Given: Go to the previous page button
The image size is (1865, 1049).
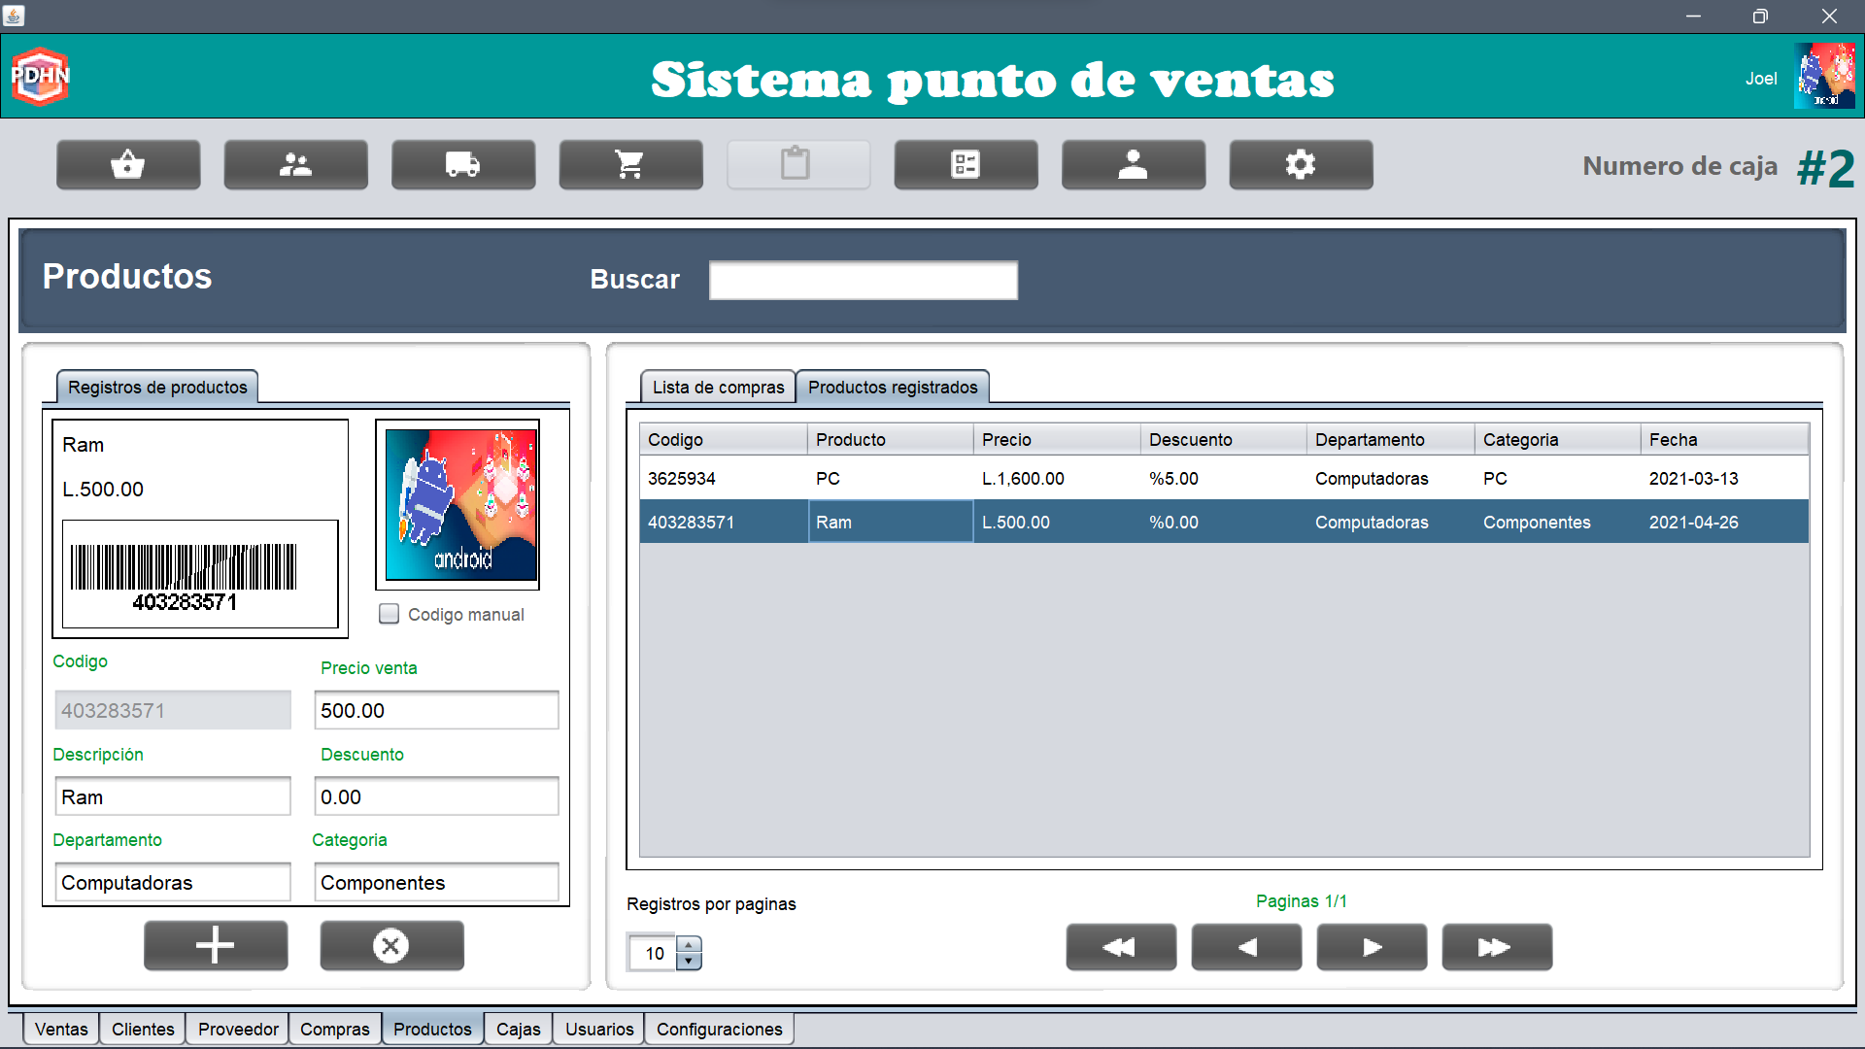Looking at the screenshot, I should [x=1246, y=947].
